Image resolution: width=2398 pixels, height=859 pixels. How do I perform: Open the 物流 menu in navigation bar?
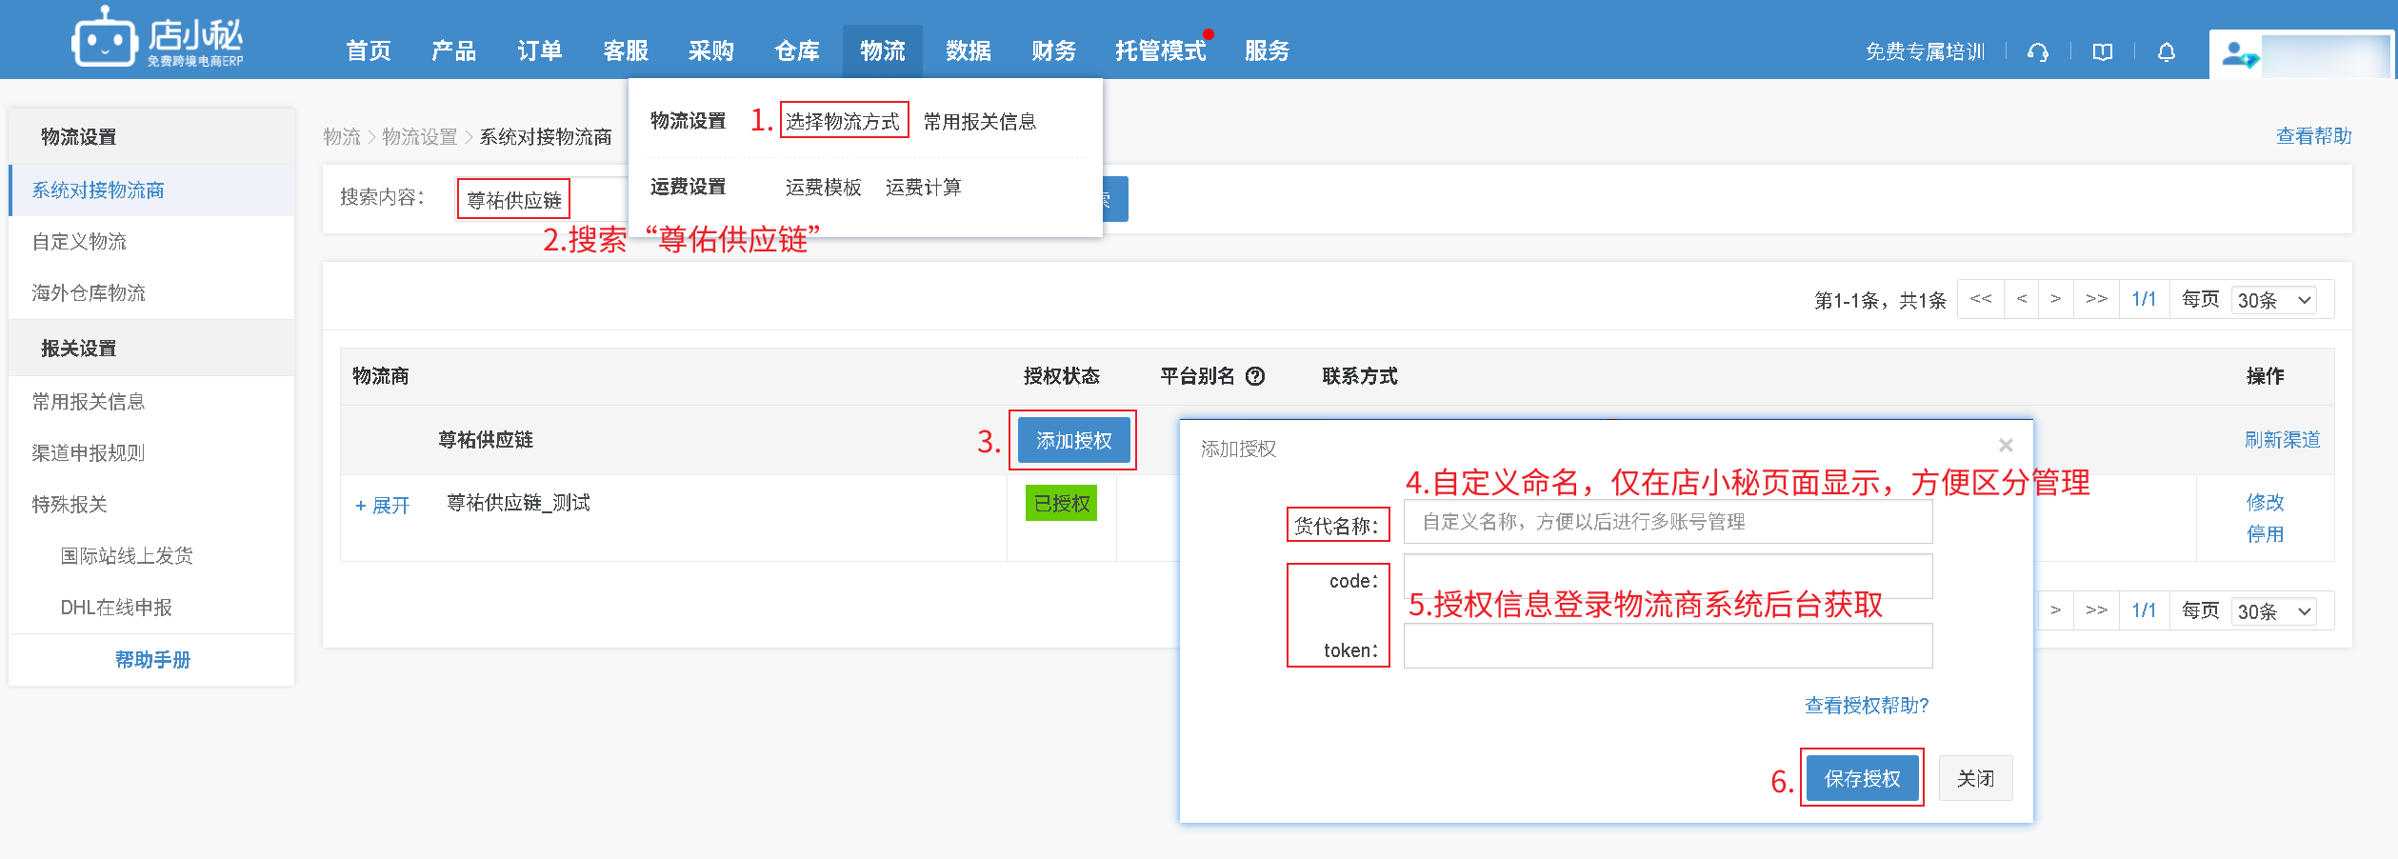(x=882, y=50)
